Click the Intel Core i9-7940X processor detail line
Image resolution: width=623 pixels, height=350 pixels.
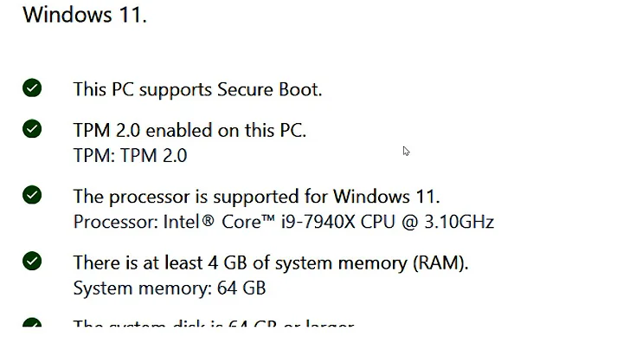tap(284, 222)
